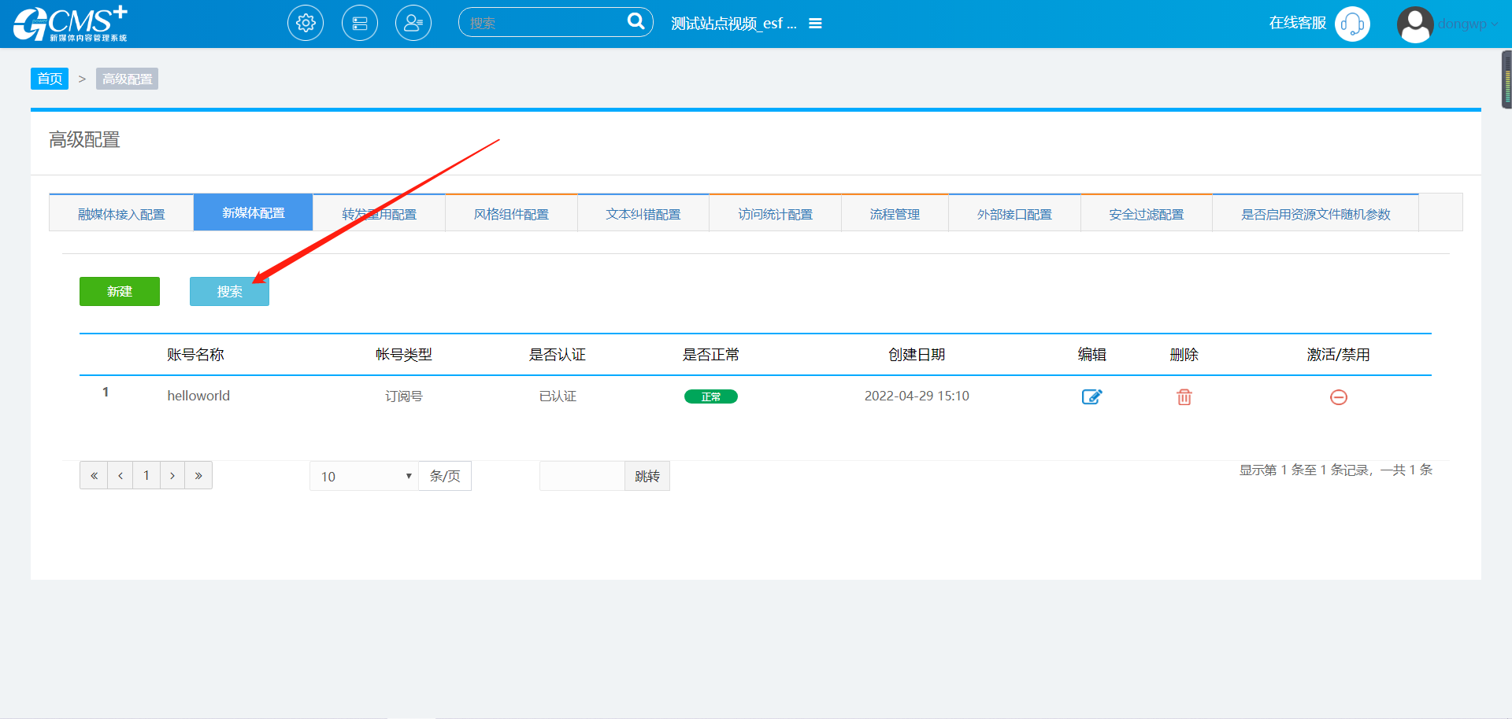The height and width of the screenshot is (719, 1512).
Task: Click the server management icon in header
Action: (x=360, y=24)
